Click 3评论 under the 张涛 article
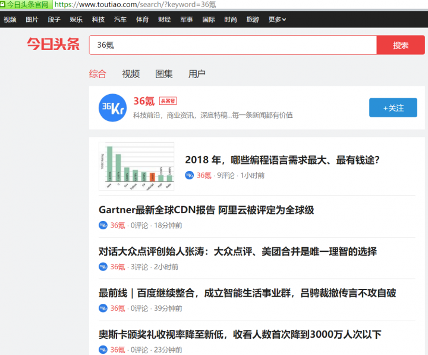The image size is (428, 355). (x=140, y=267)
